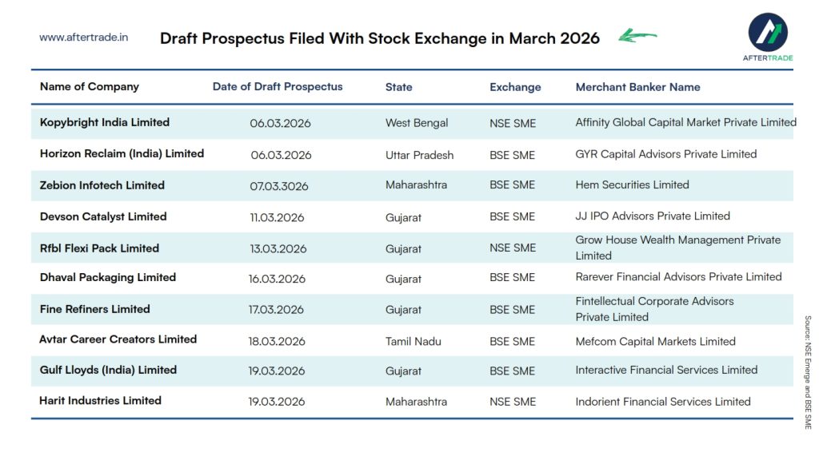
Task: Select the Exchange column header
Action: pos(515,87)
